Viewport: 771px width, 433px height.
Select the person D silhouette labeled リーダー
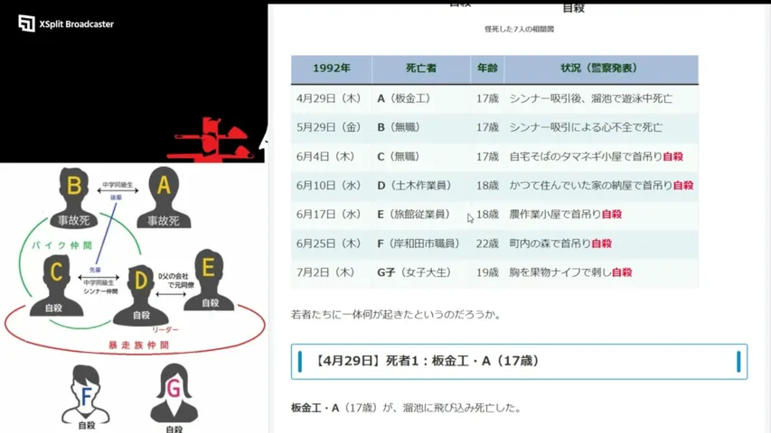pos(141,295)
